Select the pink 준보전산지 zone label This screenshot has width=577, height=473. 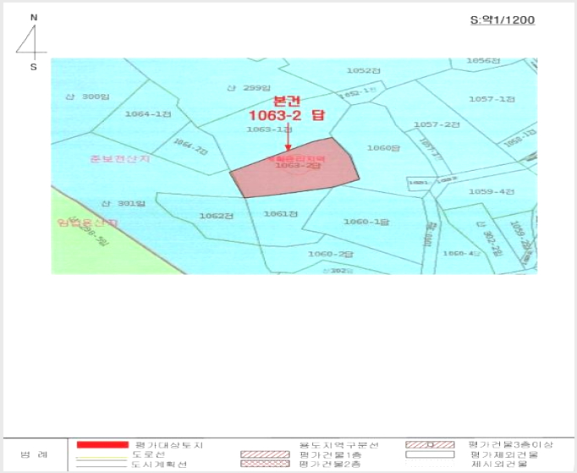(x=120, y=158)
